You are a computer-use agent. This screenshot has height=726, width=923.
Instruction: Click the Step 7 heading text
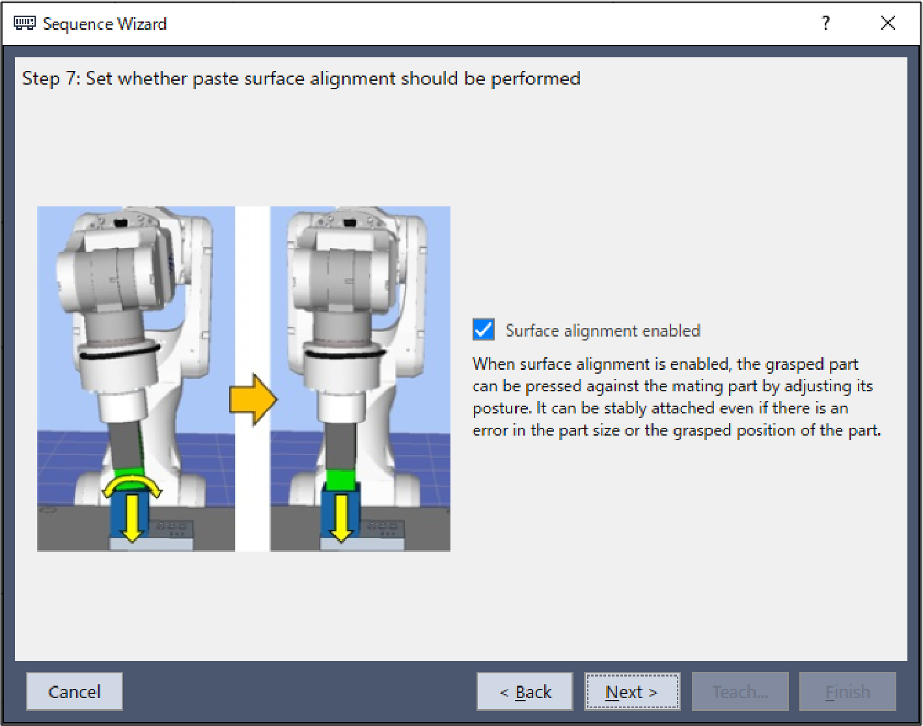point(301,79)
